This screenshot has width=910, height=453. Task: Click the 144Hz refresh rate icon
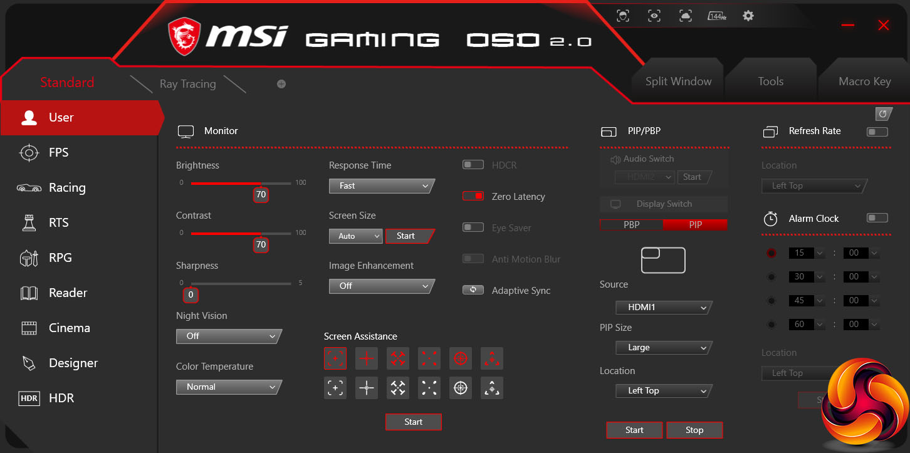pos(716,16)
